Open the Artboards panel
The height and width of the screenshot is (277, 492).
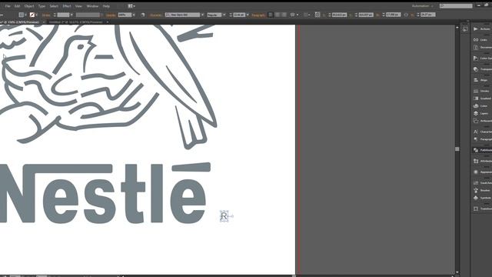482,121
